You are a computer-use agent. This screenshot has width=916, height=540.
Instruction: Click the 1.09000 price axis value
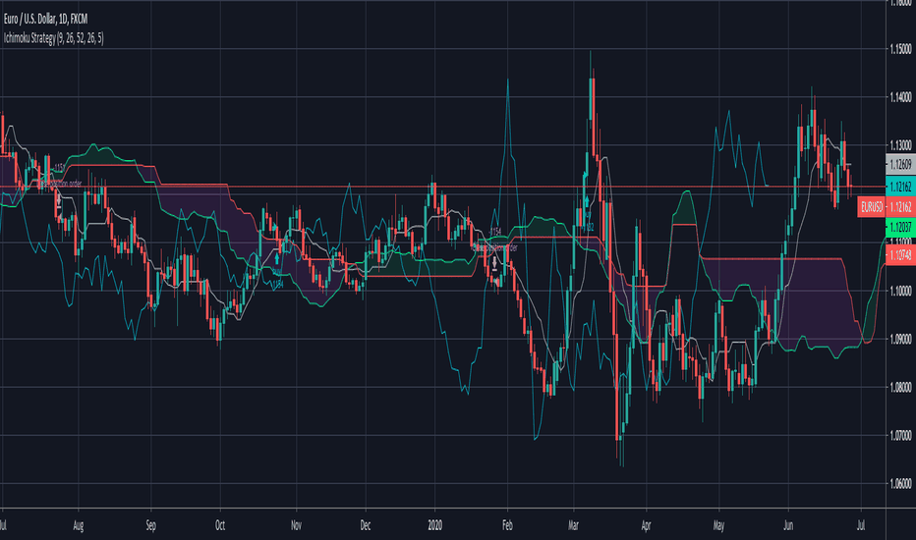(x=901, y=339)
